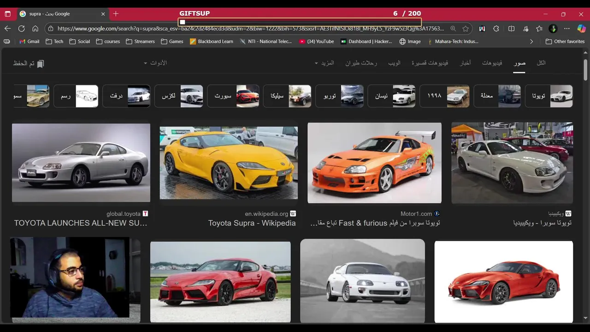This screenshot has width=590, height=332.
Task: Select the لكزس (Lexus) filter chip
Action: [179, 96]
